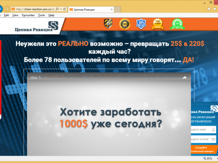
Task: Click the browser forward arrow button
Action: pyautogui.click(x=7, y=9)
